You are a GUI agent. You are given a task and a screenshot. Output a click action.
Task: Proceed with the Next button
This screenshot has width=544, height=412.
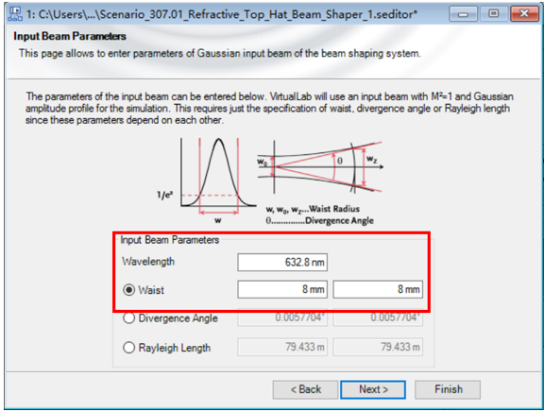pyautogui.click(x=373, y=389)
